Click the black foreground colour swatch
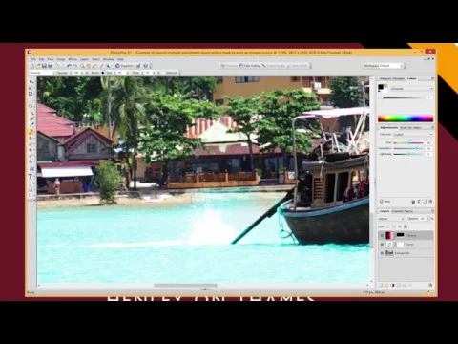Viewport: 458px width, 344px height. tap(381, 87)
